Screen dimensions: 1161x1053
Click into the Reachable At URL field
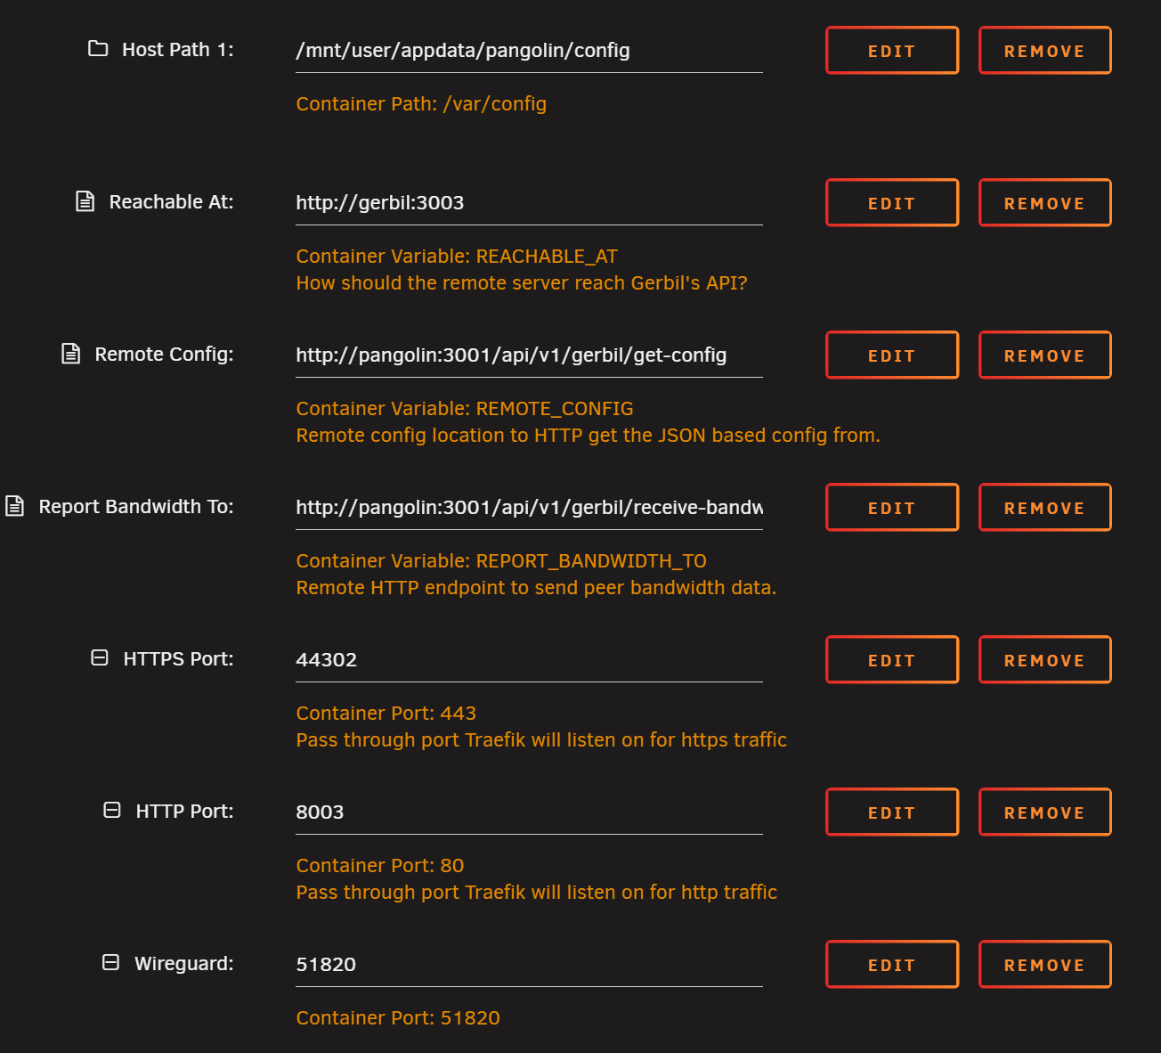529,203
